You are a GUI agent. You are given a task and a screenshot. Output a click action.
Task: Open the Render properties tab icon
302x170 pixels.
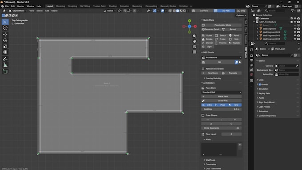(251, 55)
